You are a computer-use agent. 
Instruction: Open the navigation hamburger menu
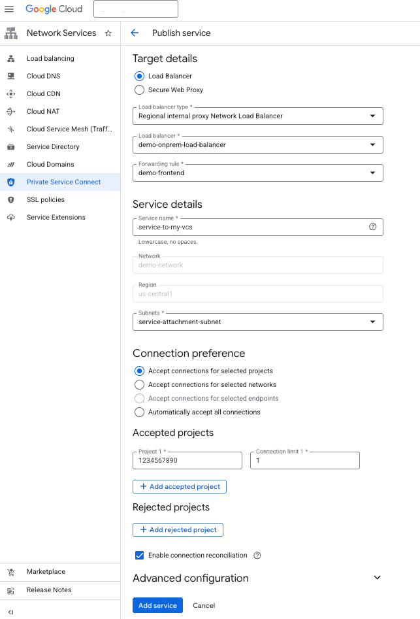click(9, 9)
